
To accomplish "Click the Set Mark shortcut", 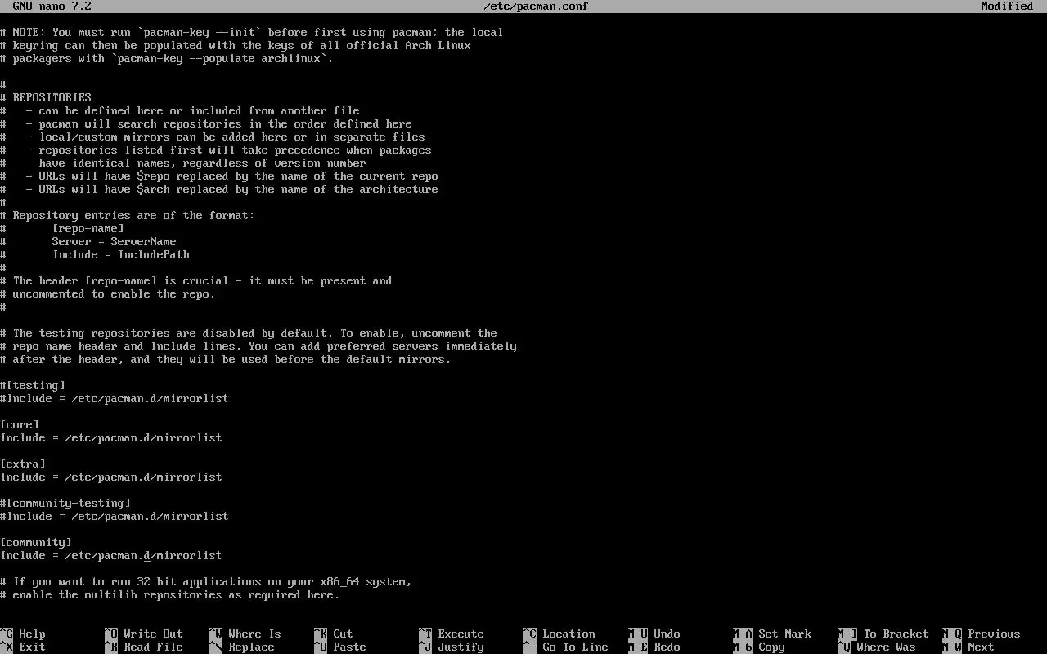I will tap(771, 634).
